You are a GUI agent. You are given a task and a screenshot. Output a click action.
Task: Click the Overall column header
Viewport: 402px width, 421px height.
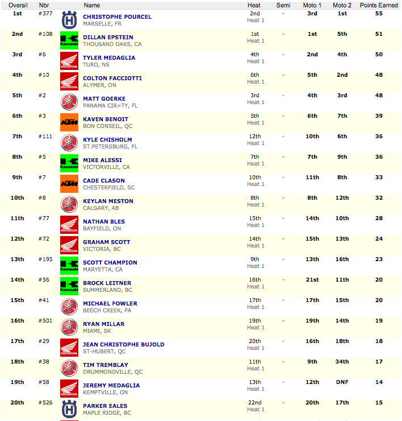point(18,5)
